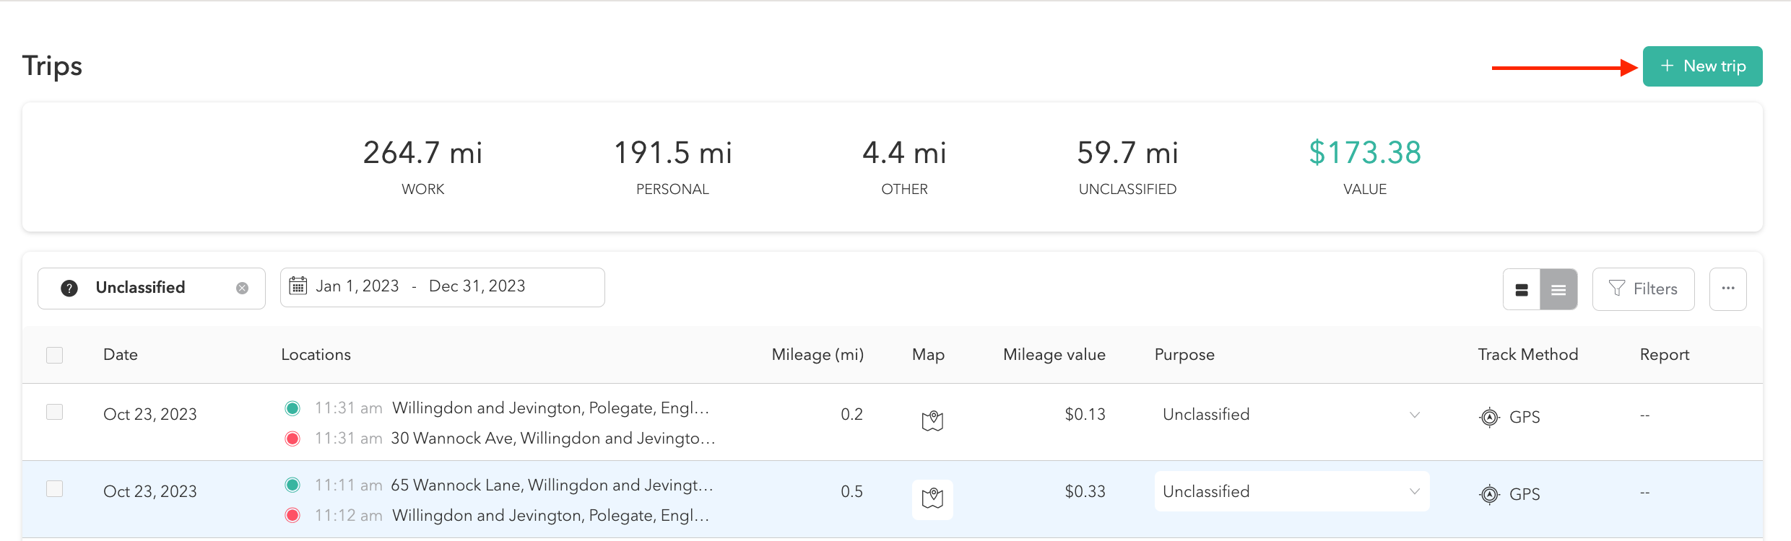Open the three-dots more options menu
The width and height of the screenshot is (1791, 541).
tap(1727, 289)
